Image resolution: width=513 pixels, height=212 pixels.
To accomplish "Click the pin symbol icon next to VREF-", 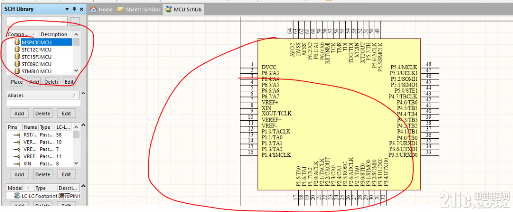I will (16, 156).
